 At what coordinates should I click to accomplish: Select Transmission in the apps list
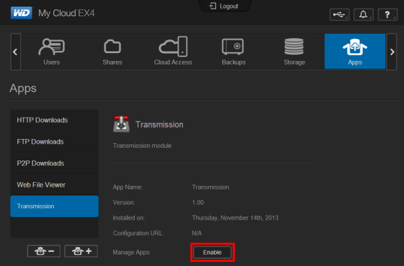55,206
